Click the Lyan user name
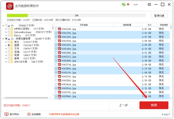Viewport: 174px width, 119px height. (136, 4)
